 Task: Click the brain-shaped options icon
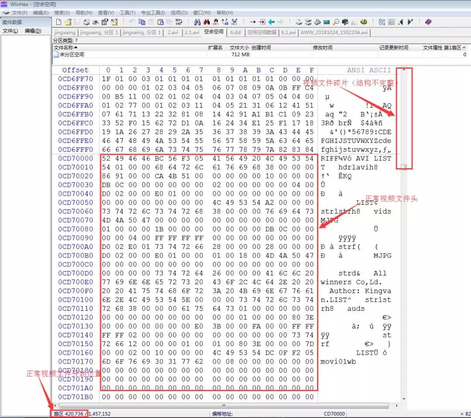[363, 22]
